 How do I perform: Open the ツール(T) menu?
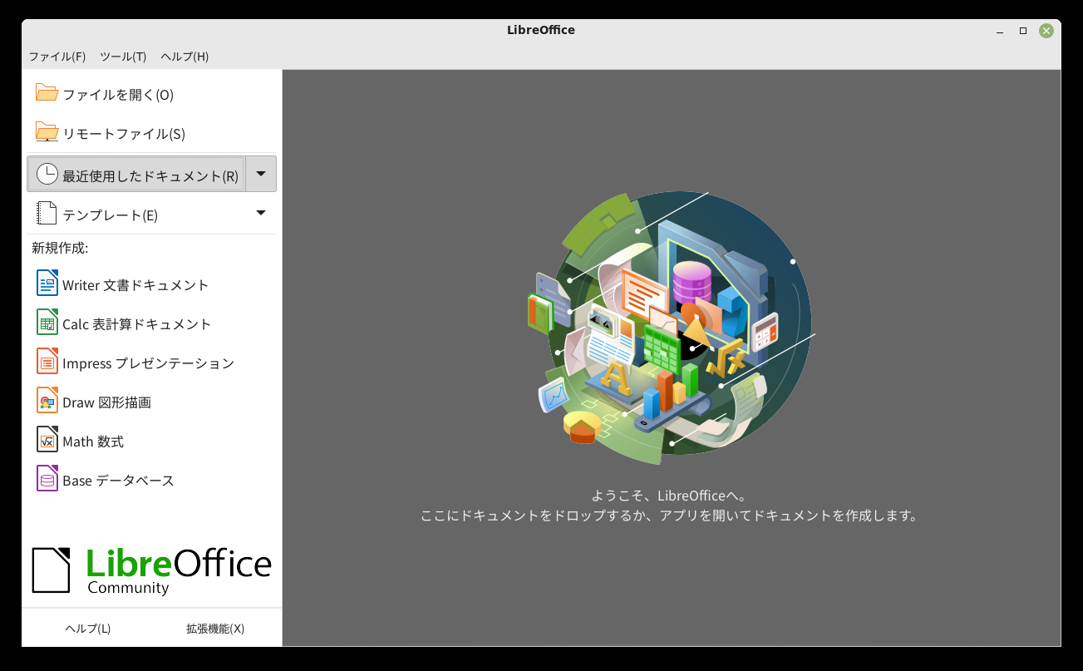[123, 57]
